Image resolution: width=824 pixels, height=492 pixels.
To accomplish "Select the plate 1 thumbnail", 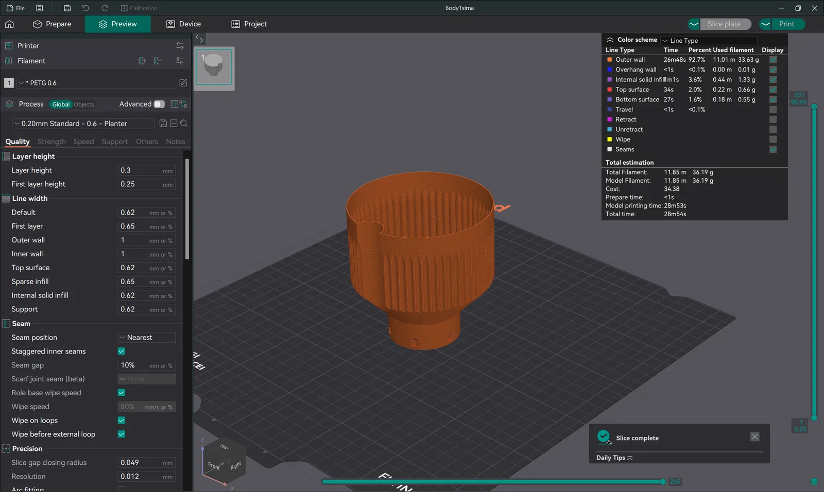I will click(x=214, y=67).
